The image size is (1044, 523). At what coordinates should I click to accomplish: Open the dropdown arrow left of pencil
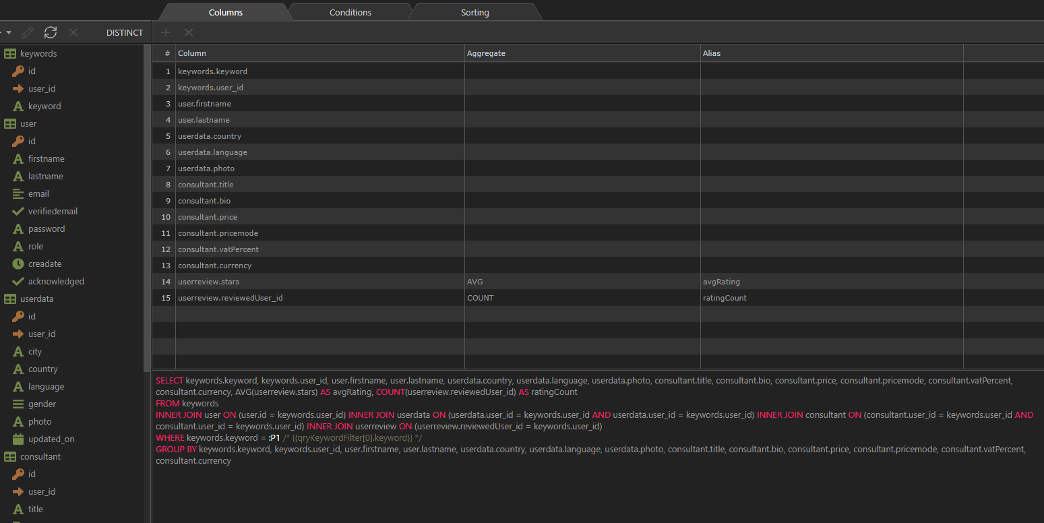pos(7,32)
